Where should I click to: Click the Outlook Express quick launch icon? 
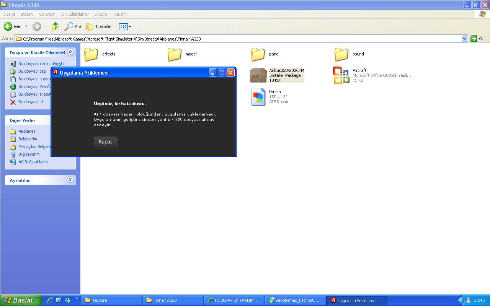coord(59,300)
